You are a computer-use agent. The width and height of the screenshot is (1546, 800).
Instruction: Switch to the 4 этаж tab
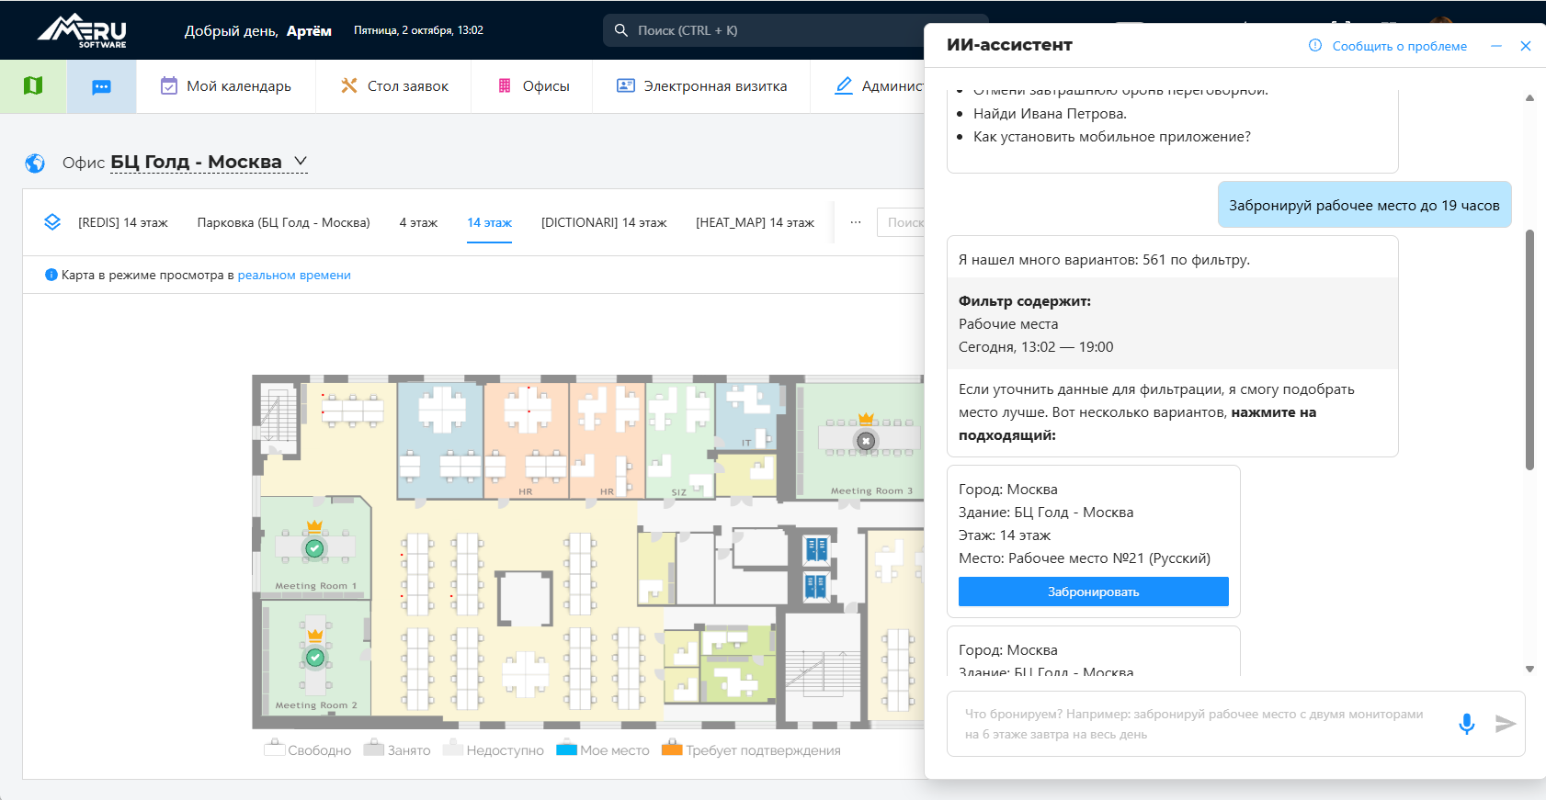pos(418,222)
